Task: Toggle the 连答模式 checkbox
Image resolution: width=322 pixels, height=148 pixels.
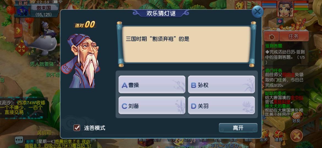Action: tap(77, 128)
